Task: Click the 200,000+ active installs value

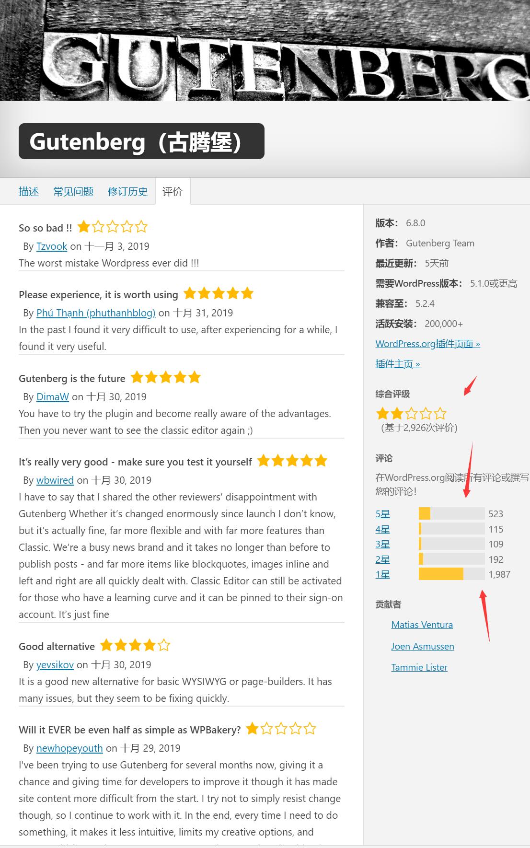Action: [x=444, y=324]
